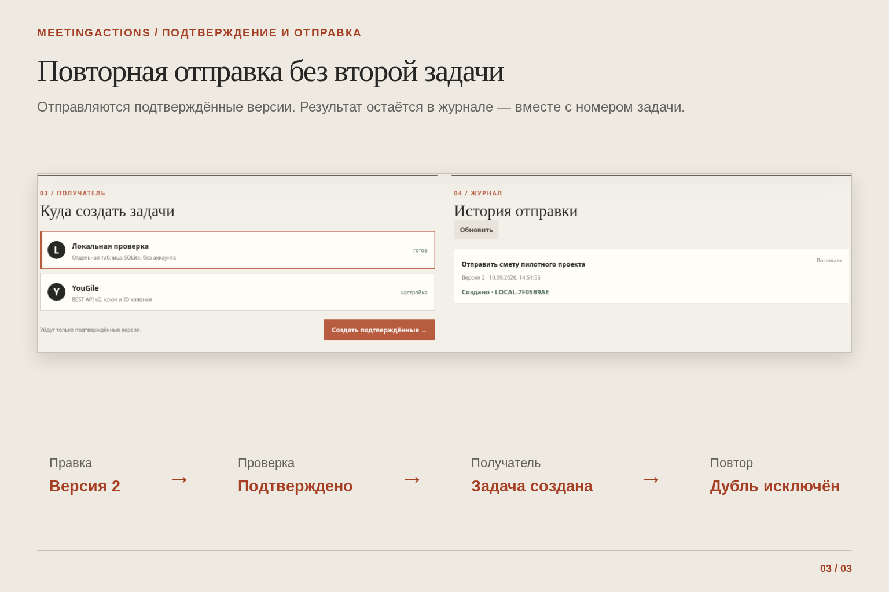This screenshot has height=592, width=889.
Task: Click the Повтор step label
Action: (x=732, y=463)
